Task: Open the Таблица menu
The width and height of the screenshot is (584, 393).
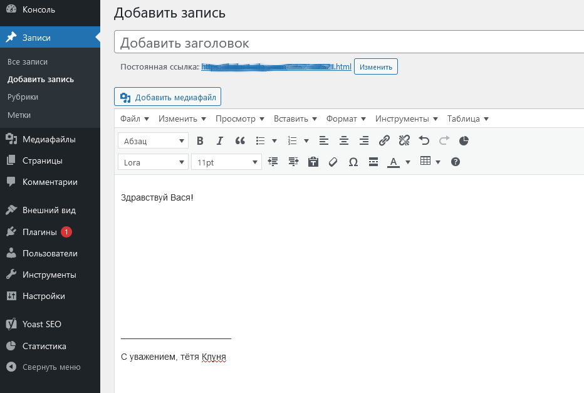Action: pyautogui.click(x=467, y=119)
